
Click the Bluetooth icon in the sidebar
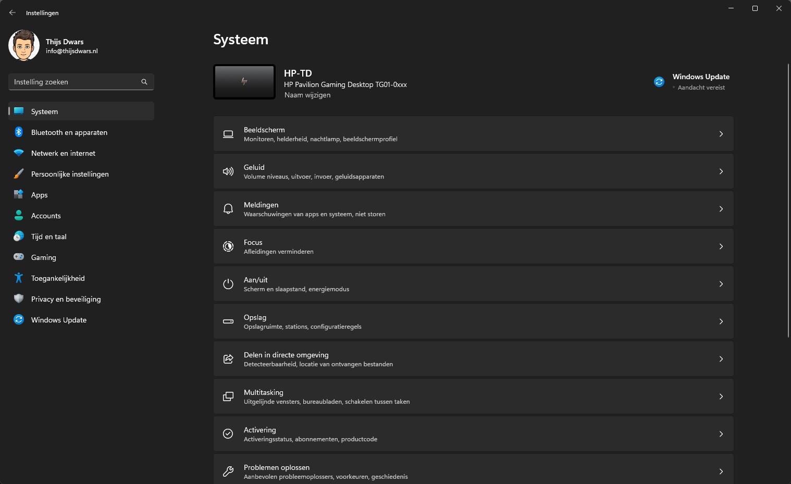tap(19, 132)
